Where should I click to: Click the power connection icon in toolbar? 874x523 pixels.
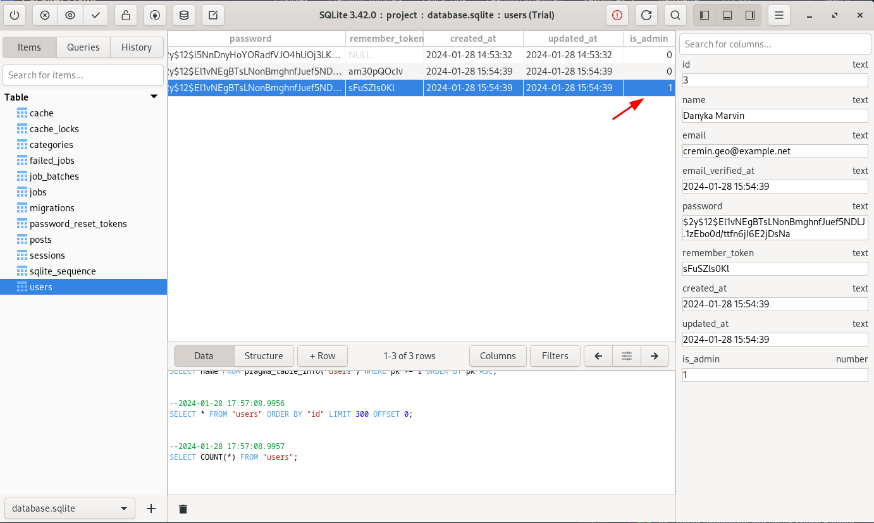click(16, 15)
